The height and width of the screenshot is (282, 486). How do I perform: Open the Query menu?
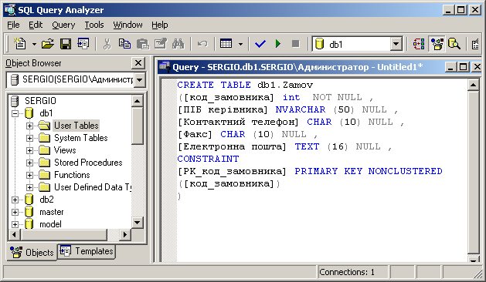tap(63, 25)
